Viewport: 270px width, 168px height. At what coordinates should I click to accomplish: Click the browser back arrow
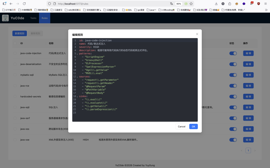11,4
